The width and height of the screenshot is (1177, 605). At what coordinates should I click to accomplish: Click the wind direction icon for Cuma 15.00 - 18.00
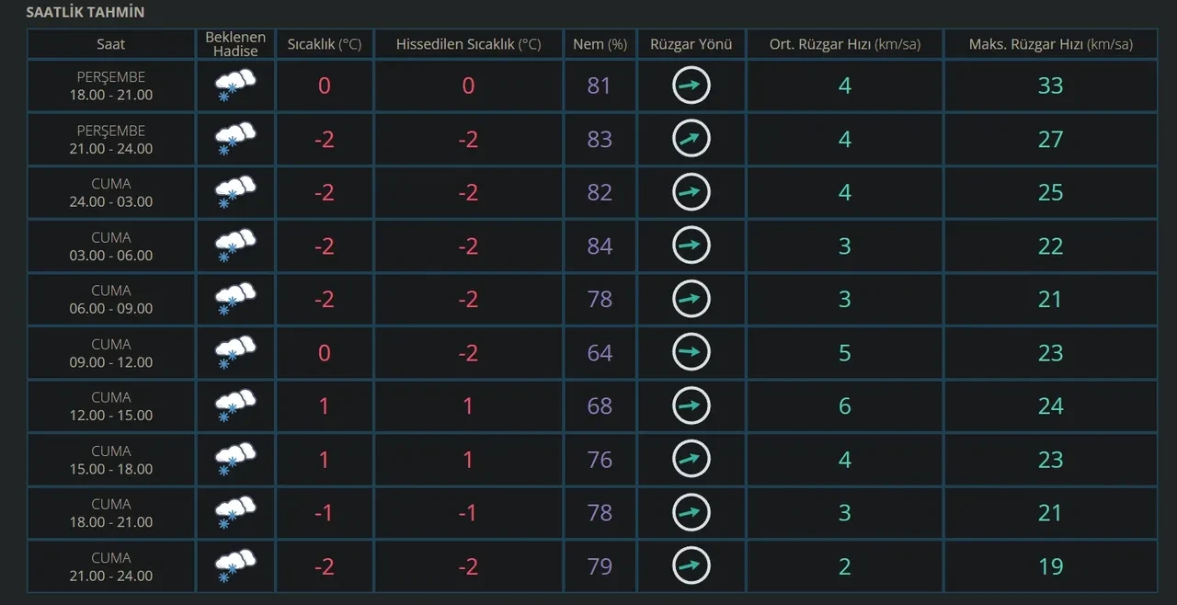coord(691,460)
